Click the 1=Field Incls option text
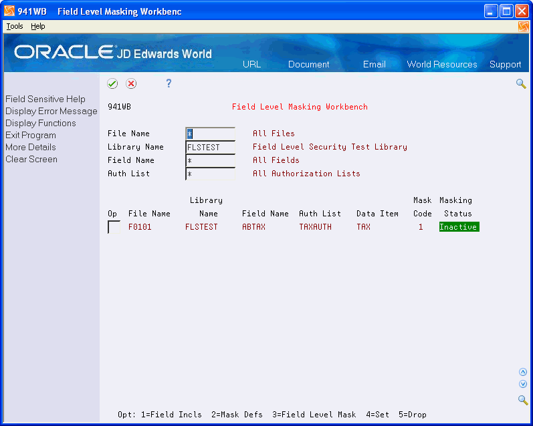 171,415
